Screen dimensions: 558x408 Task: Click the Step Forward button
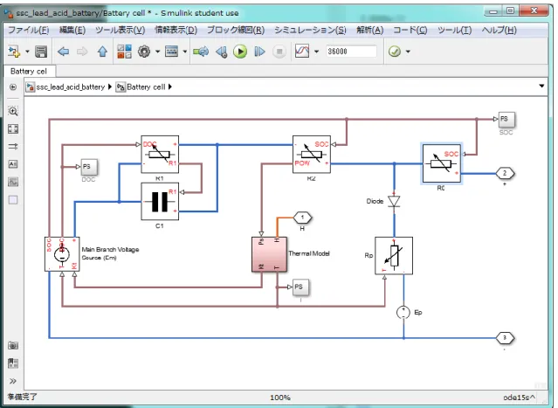tap(259, 52)
